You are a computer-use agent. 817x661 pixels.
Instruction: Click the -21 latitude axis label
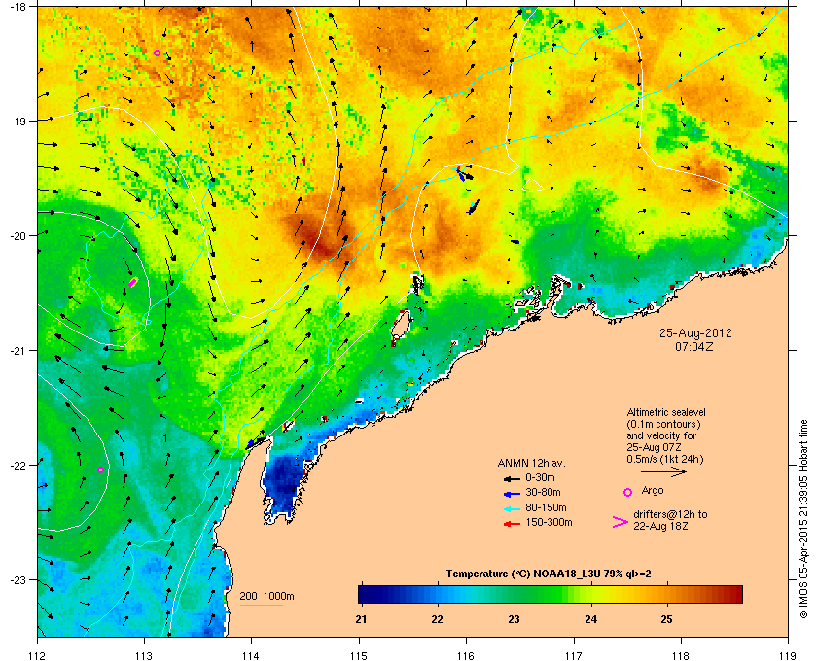17,350
